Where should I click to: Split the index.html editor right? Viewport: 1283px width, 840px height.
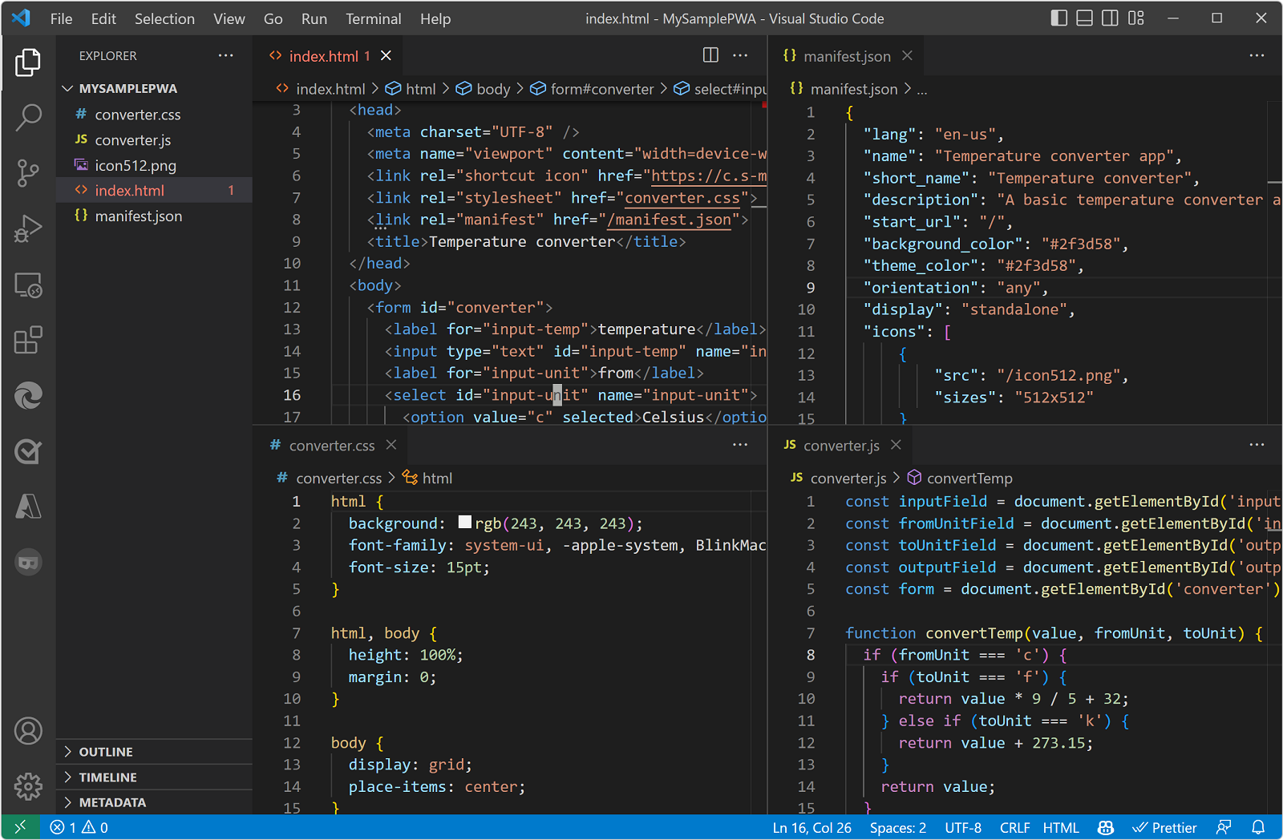click(710, 55)
